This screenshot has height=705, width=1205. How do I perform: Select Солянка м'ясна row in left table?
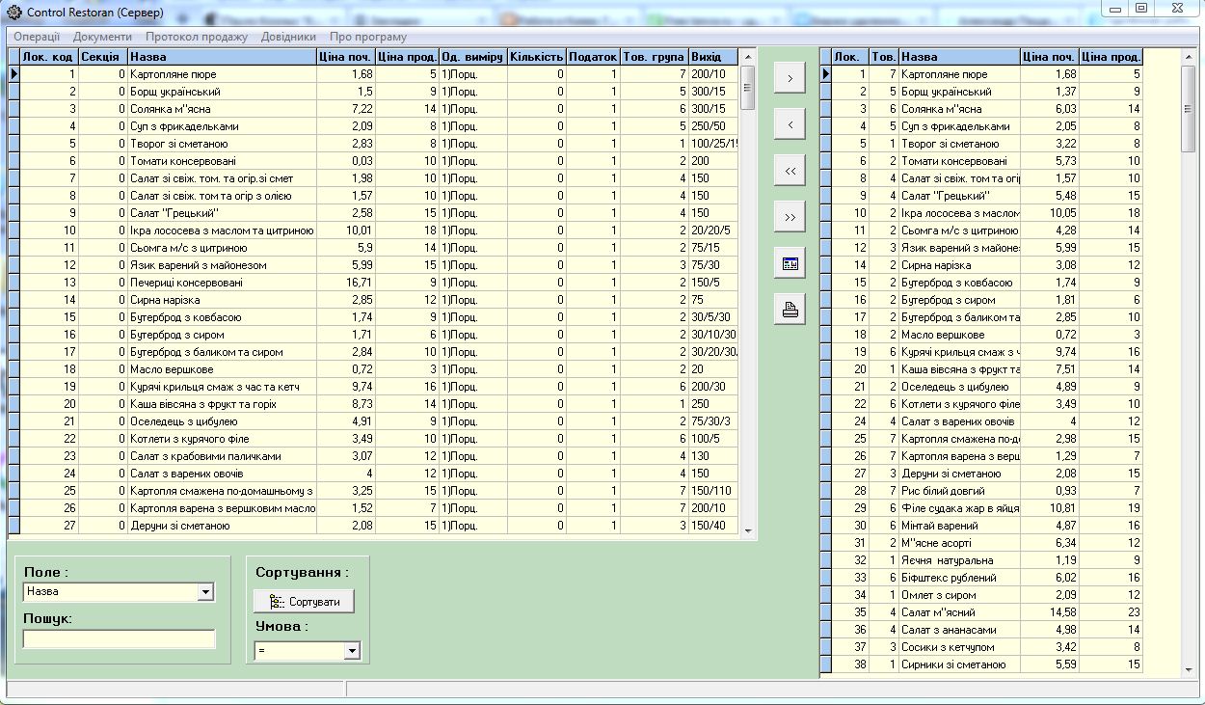[x=222, y=109]
